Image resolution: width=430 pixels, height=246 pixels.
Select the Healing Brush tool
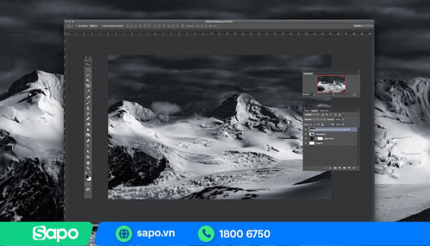pos(88,97)
